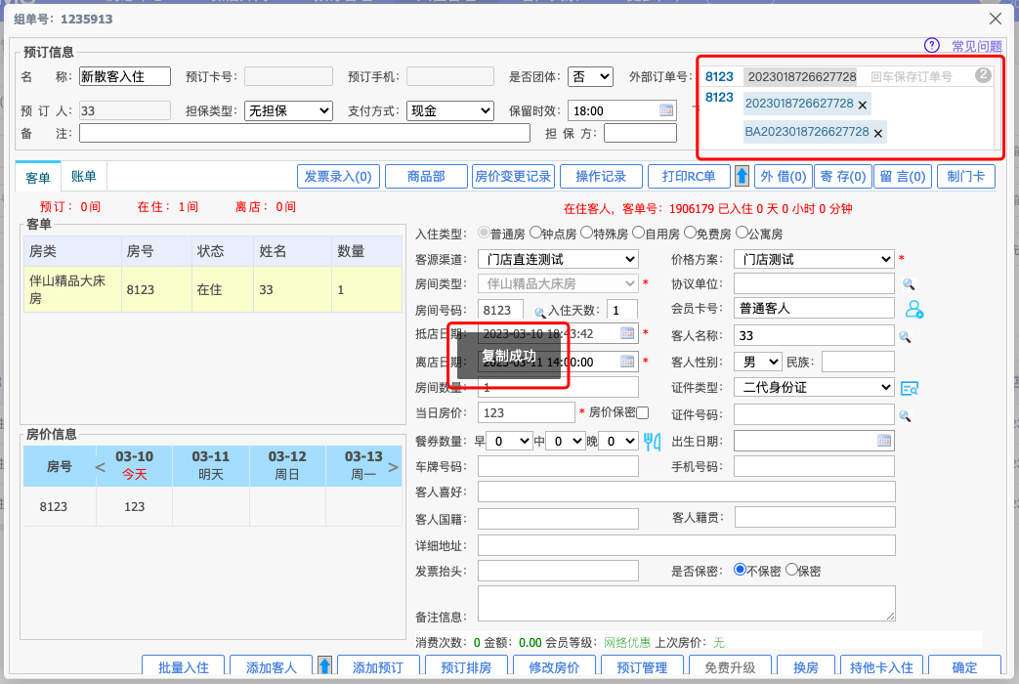Click the 确定 button
Viewport: 1019px width, 684px height.
[965, 665]
